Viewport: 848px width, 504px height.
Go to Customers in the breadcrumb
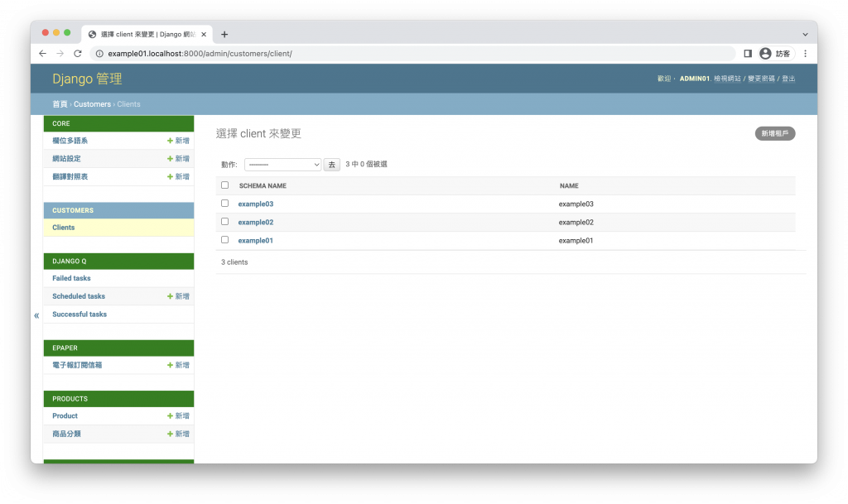click(x=92, y=104)
